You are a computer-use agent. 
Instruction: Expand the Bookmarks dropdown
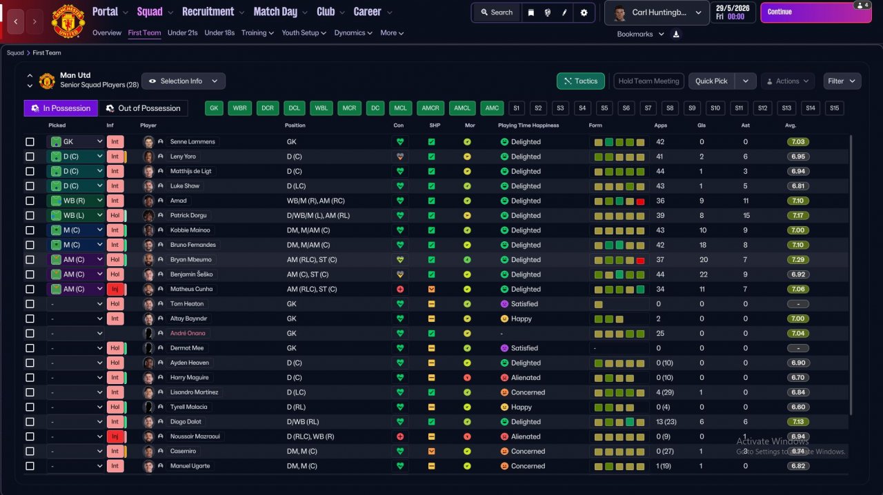pyautogui.click(x=641, y=34)
